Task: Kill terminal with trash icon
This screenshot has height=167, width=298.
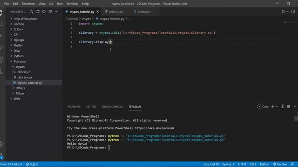Action: coord(289,106)
